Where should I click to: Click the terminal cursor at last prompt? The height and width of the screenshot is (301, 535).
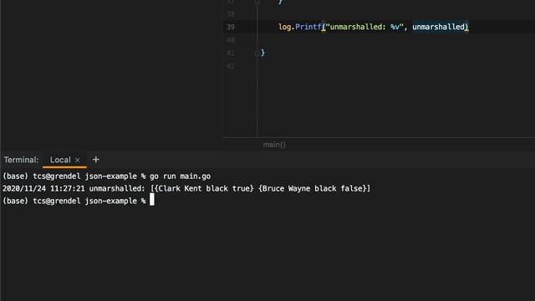(152, 200)
